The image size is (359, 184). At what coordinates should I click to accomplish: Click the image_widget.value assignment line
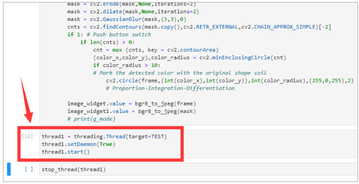[x=131, y=104]
